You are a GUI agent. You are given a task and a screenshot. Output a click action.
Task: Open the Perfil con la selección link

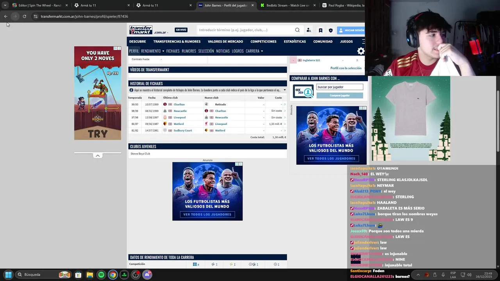click(346, 68)
